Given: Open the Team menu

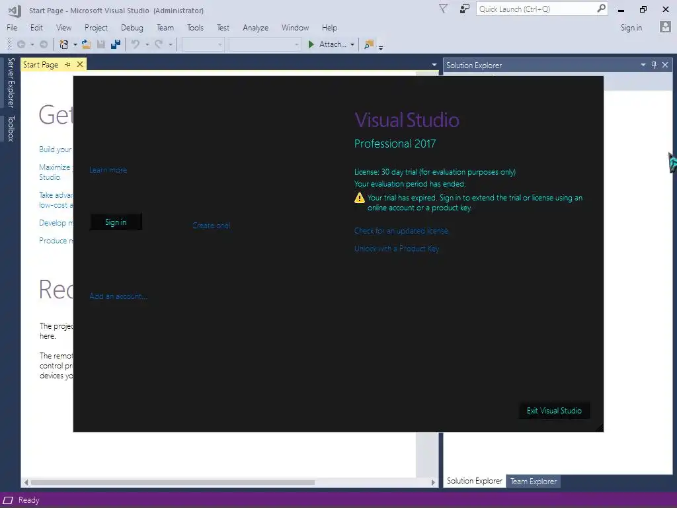Looking at the screenshot, I should coord(165,28).
